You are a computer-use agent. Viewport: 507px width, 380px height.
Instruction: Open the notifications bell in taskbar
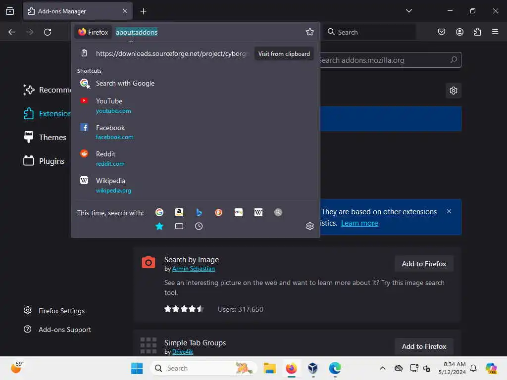473,368
